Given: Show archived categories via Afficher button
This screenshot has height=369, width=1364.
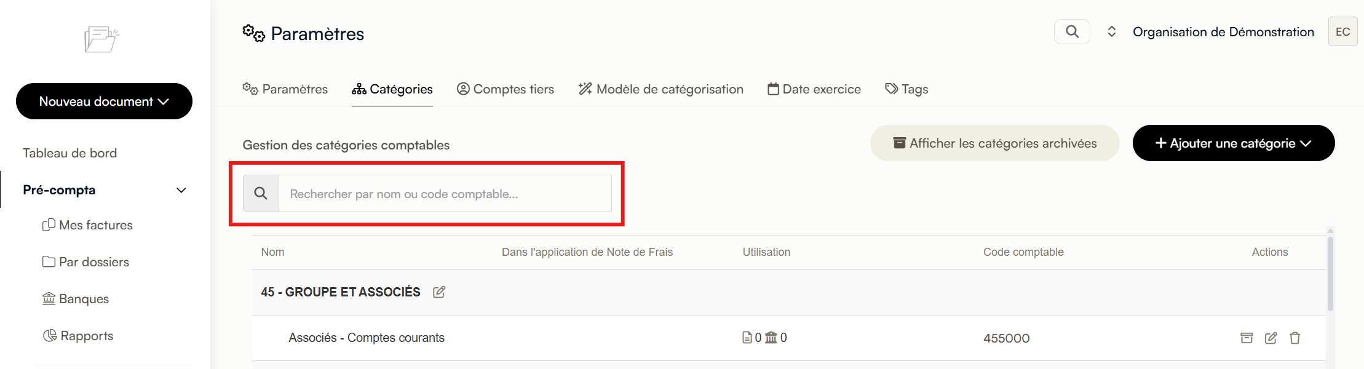Looking at the screenshot, I should (x=994, y=143).
